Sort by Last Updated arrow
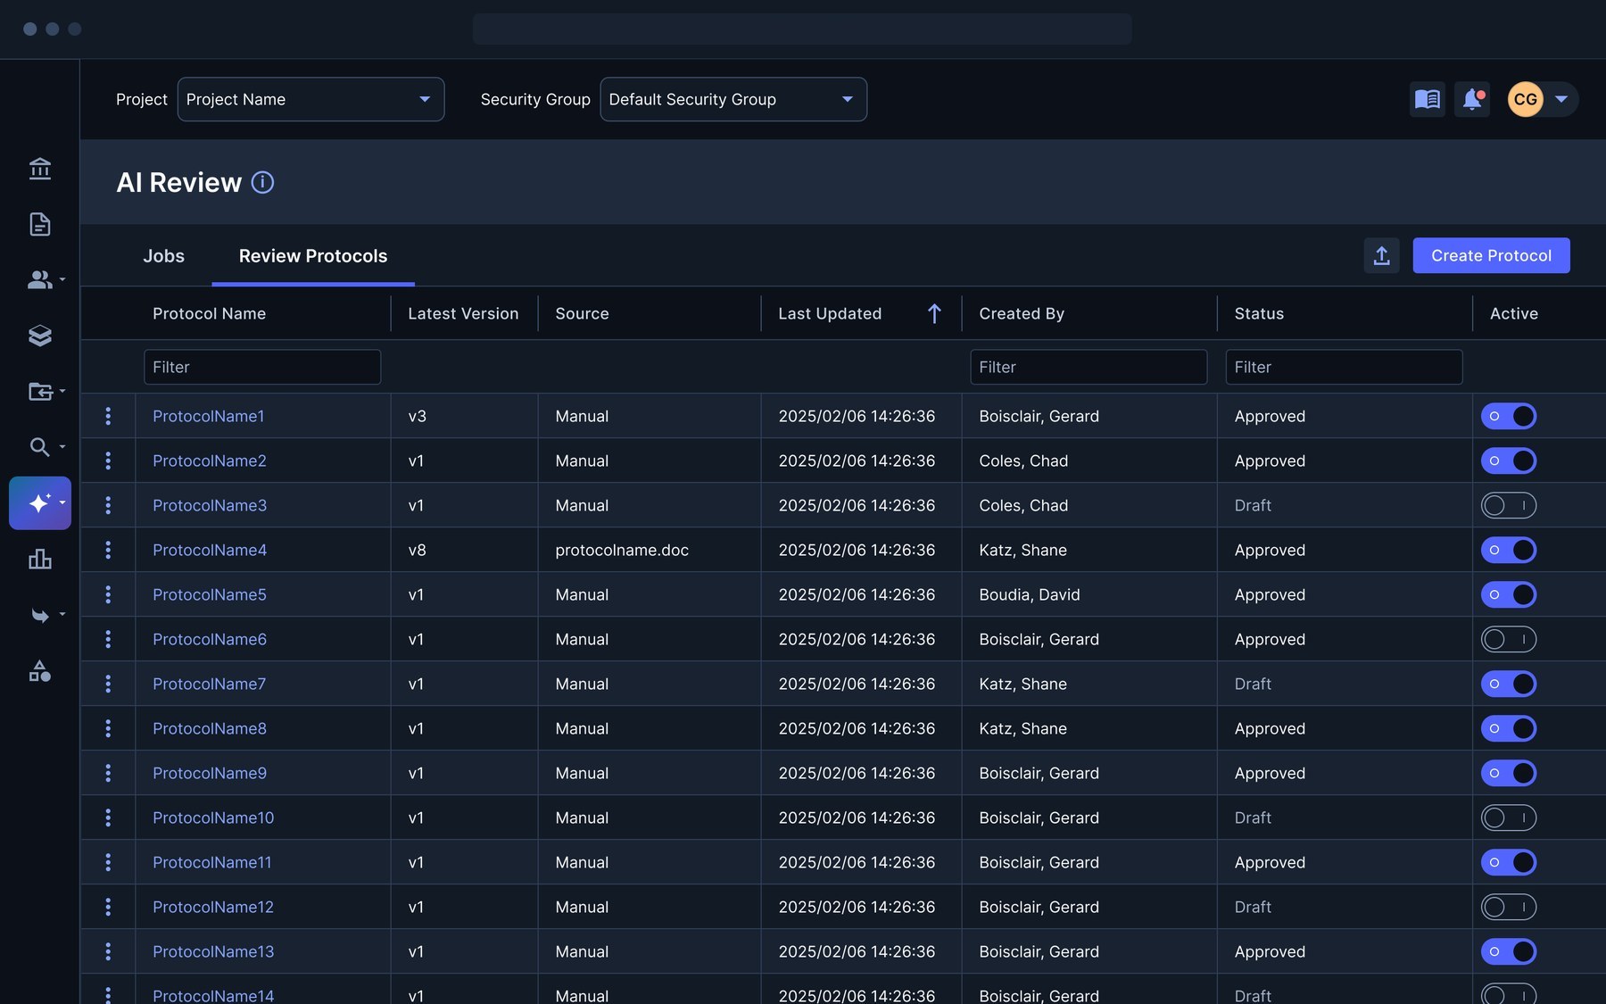The image size is (1606, 1004). [934, 313]
